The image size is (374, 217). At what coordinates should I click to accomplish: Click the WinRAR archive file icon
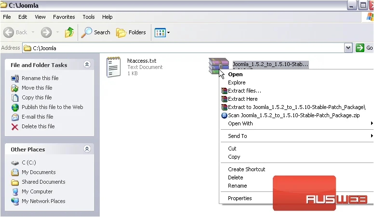pos(218,66)
